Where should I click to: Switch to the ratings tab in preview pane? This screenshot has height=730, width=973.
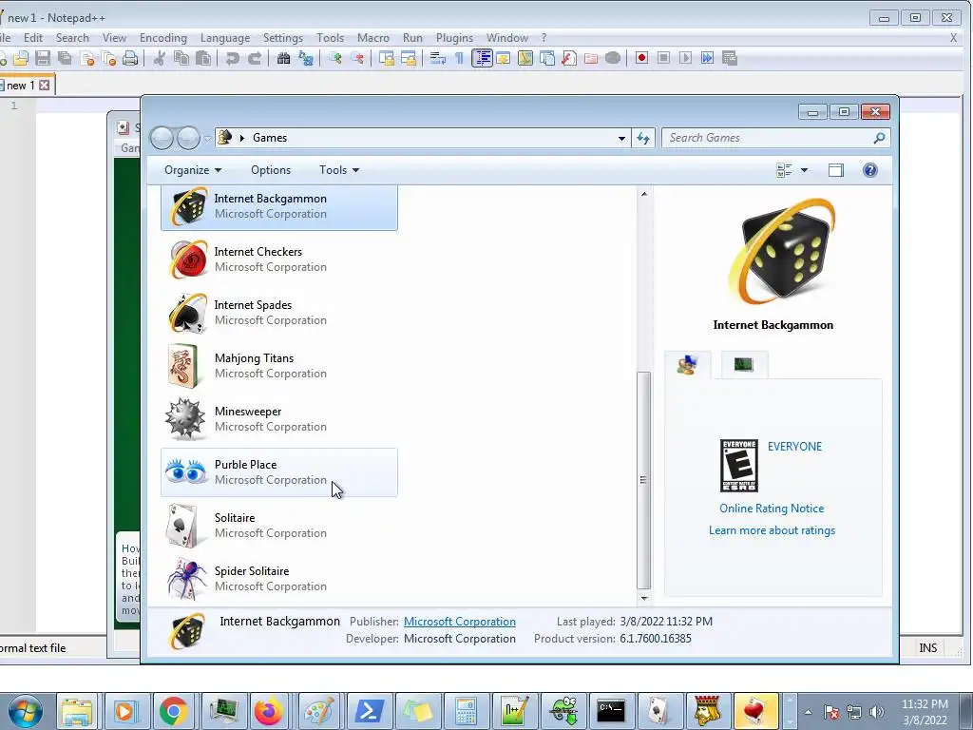click(688, 365)
